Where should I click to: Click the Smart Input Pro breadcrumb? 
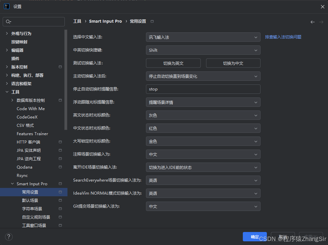pos(106,21)
